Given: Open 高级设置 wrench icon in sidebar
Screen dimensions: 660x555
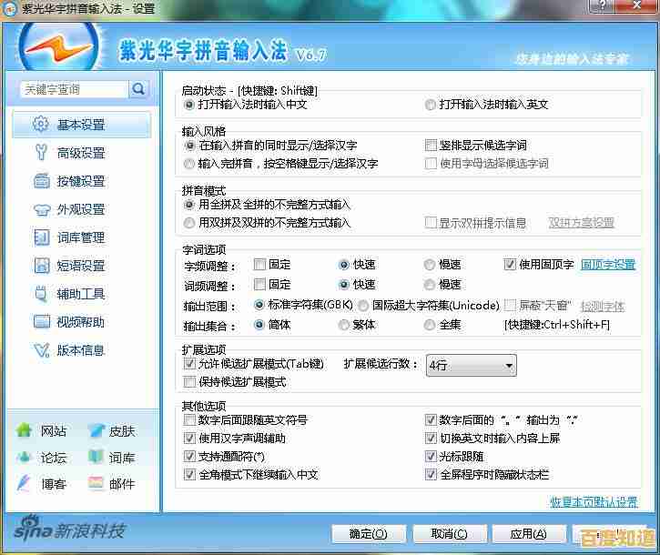Looking at the screenshot, I should tap(41, 153).
